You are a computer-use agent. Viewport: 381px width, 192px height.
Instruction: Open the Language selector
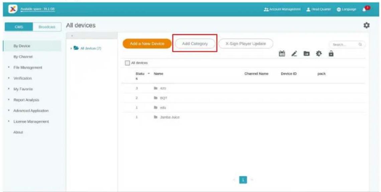[x=346, y=9]
